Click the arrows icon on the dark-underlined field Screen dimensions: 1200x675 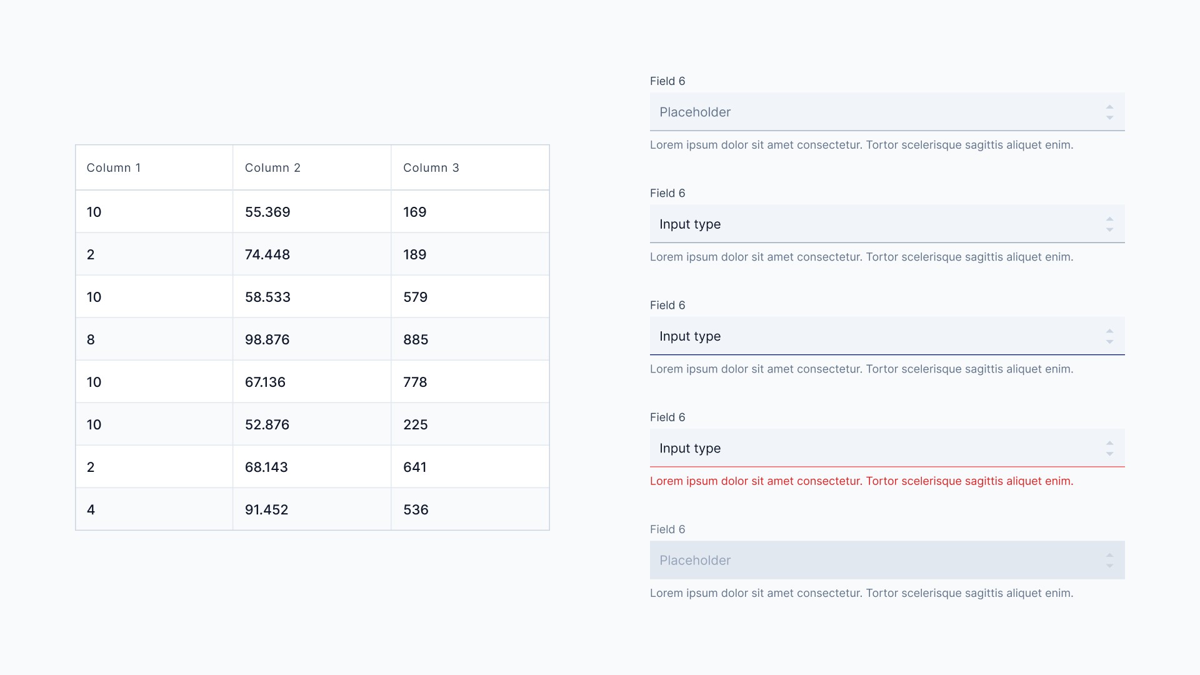point(1109,336)
